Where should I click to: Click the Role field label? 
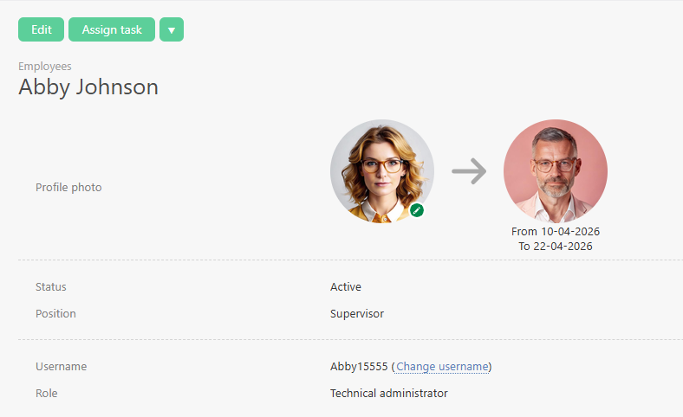(x=48, y=394)
